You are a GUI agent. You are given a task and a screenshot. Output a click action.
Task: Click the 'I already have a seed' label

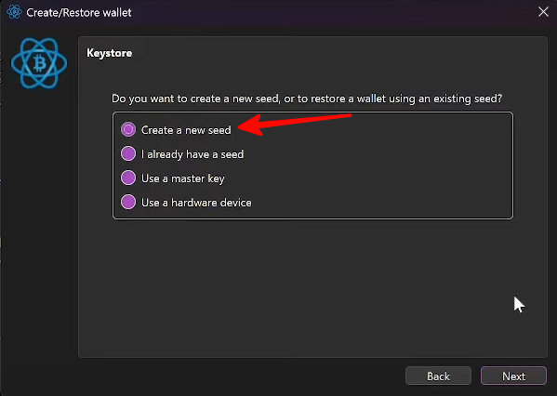(192, 154)
